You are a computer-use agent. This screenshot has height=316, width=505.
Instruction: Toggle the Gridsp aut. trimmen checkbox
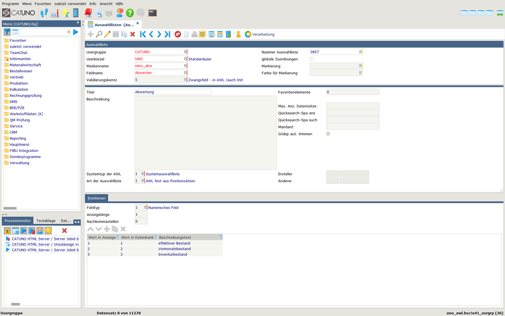[x=328, y=134]
